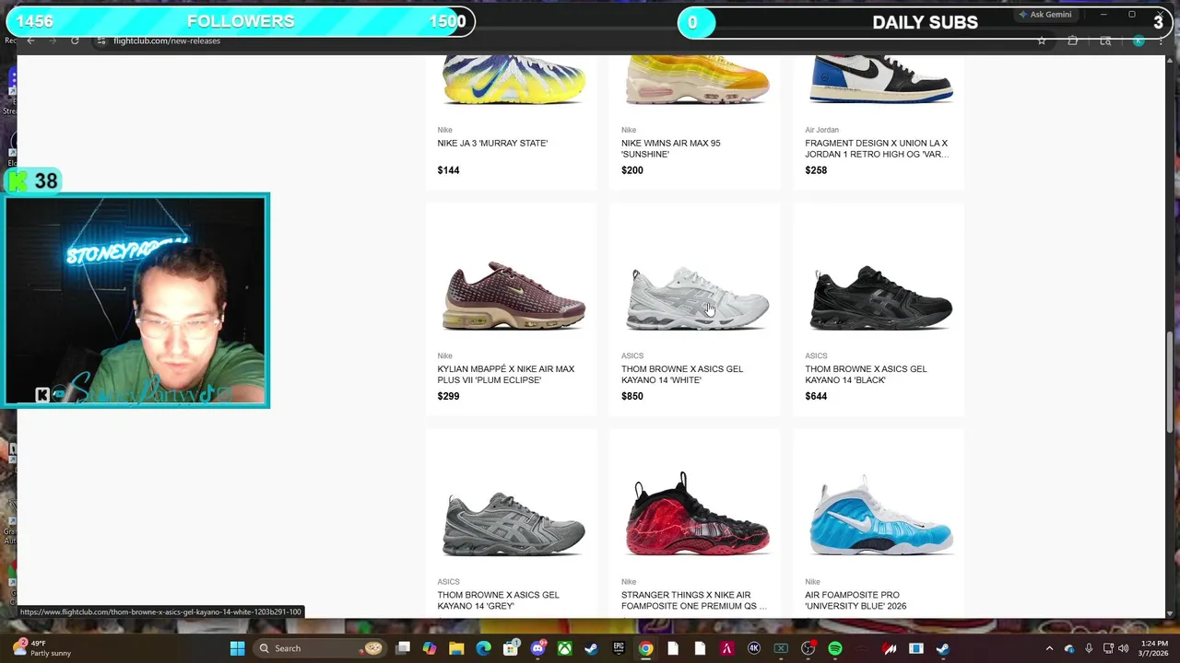Open the Nike Ja 3 'Murray State' shoe image
This screenshot has width=1180, height=663.
point(513,80)
